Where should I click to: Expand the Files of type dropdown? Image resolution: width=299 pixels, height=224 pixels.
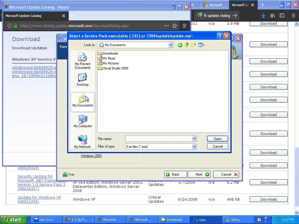coord(194,146)
